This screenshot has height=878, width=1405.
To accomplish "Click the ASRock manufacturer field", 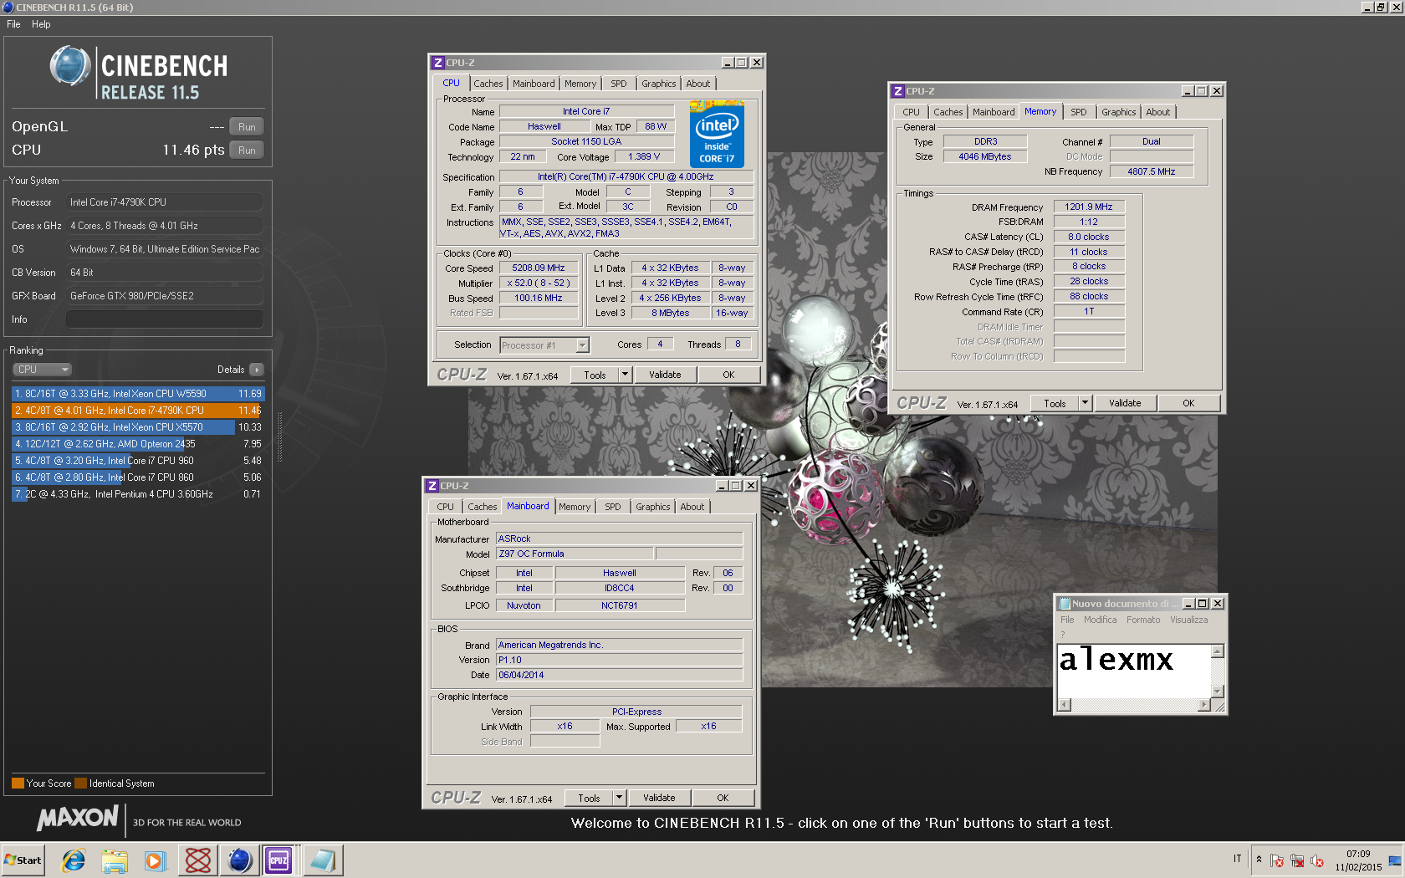I will (619, 539).
